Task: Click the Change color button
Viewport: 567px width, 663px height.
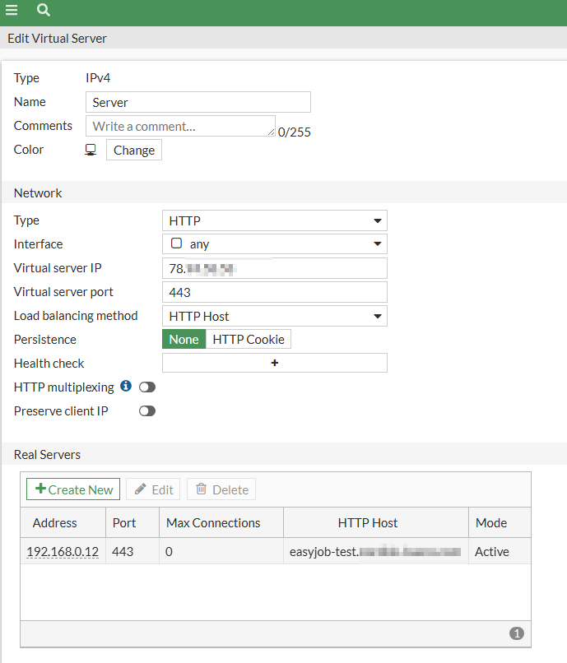Action: coord(134,151)
